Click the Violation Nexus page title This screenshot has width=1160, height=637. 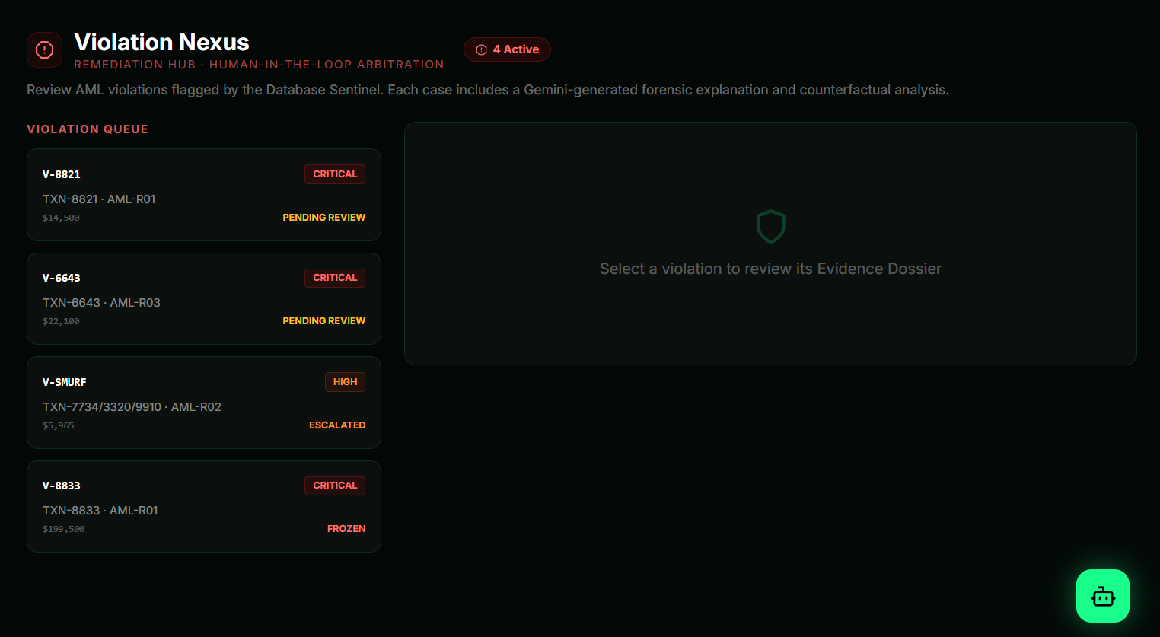pos(161,42)
